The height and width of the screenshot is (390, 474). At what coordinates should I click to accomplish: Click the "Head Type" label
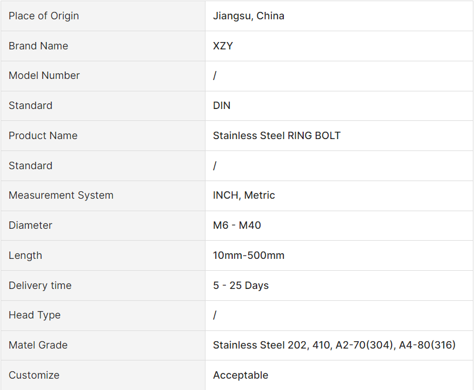tap(35, 315)
